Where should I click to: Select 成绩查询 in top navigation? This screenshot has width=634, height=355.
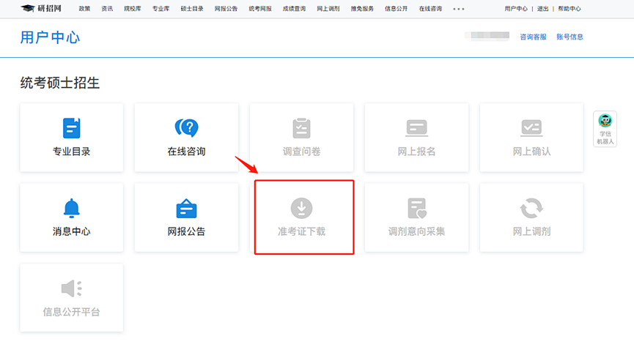click(x=295, y=9)
